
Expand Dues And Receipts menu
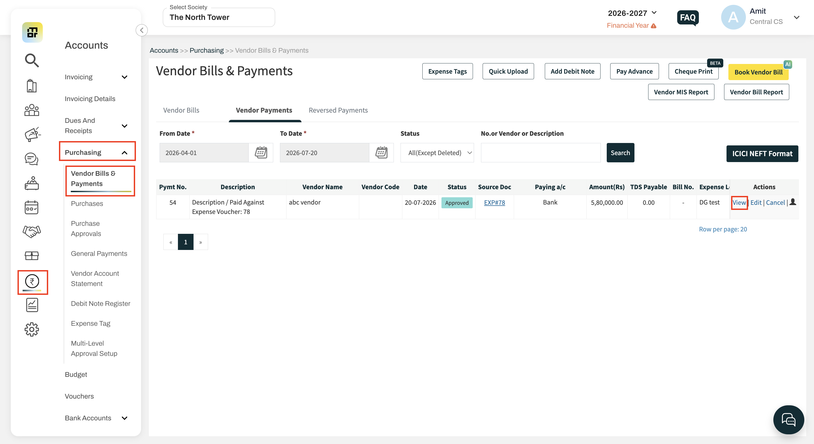tap(96, 126)
